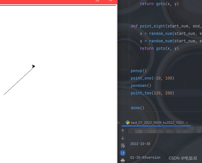Click the pendown() code line
Screen dimensions: 202x163
141,86
